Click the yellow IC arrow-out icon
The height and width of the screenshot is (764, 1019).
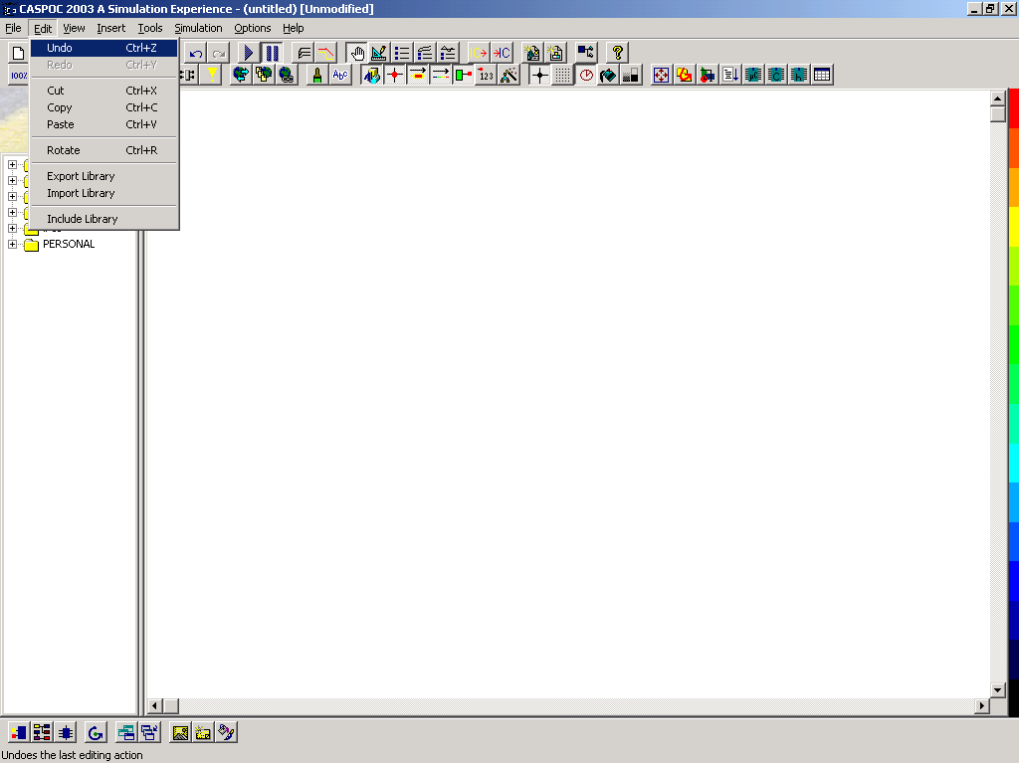pos(479,54)
